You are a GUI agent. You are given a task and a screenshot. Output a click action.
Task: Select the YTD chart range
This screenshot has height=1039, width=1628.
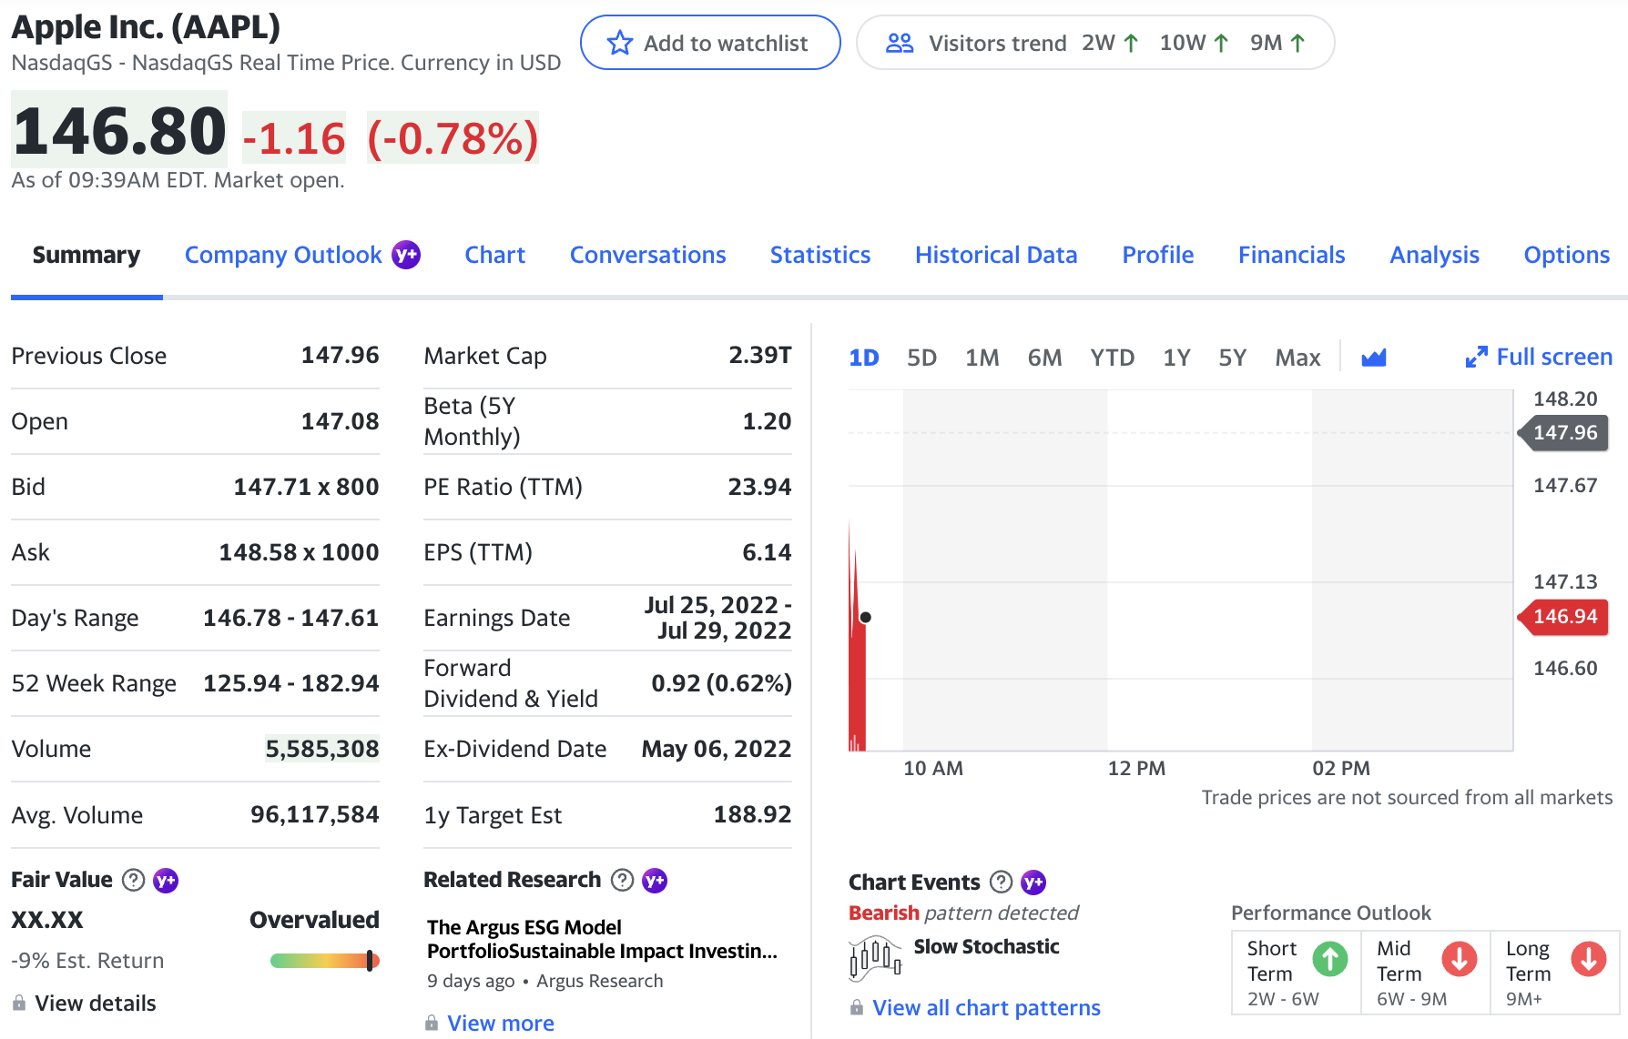tap(1113, 358)
